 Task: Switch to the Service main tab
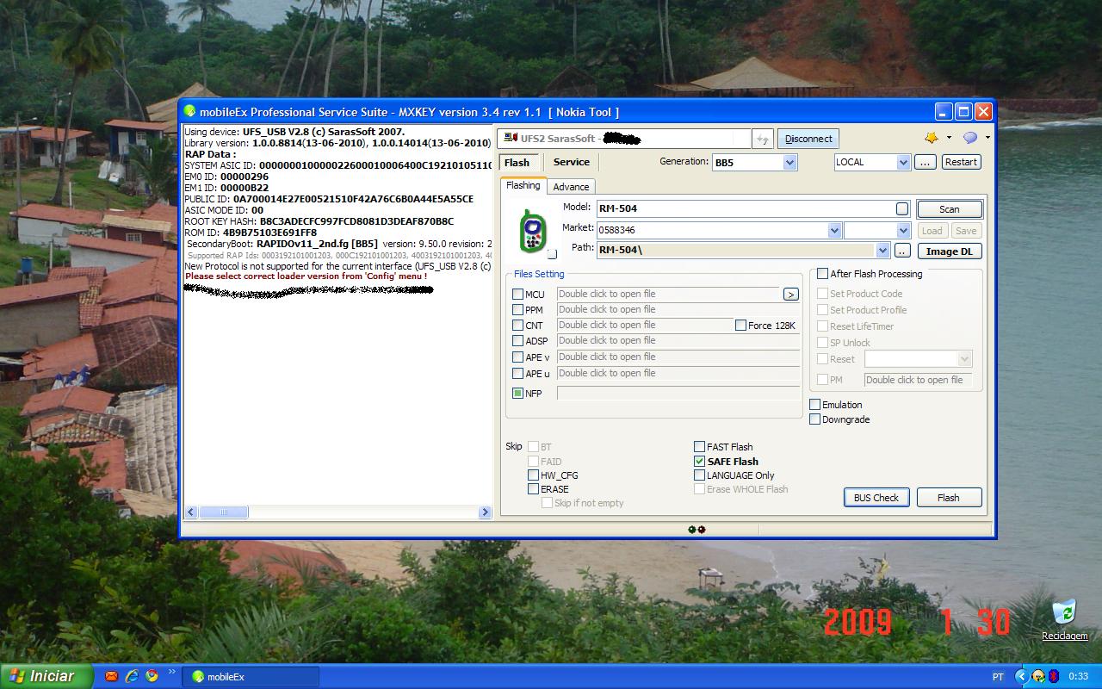pyautogui.click(x=571, y=162)
